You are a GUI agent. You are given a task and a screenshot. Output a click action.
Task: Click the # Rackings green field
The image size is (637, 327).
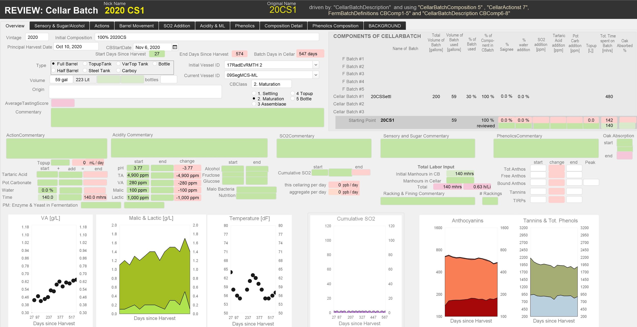[490, 201]
